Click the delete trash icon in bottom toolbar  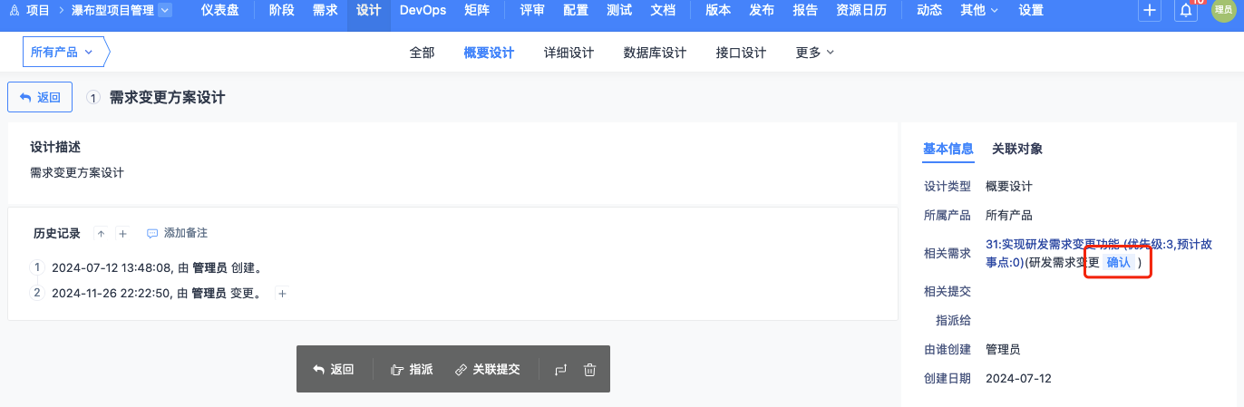[589, 369]
